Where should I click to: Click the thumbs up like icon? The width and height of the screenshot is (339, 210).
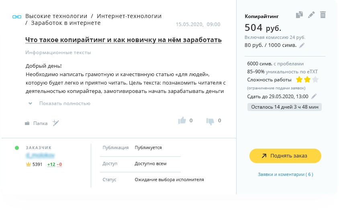[182, 121]
